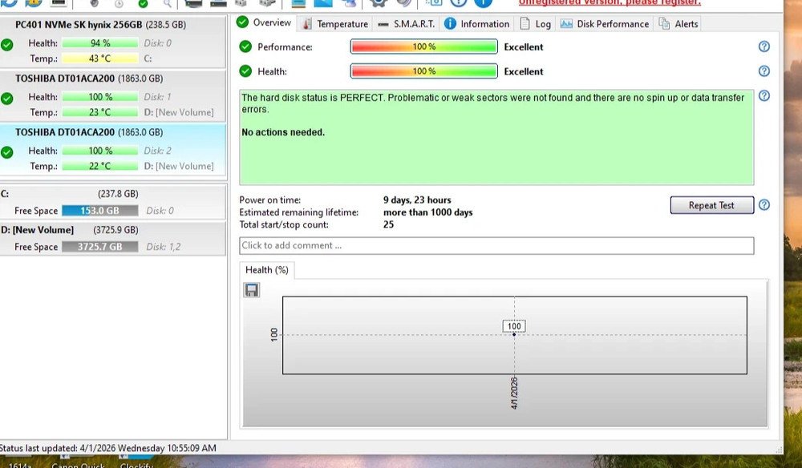The image size is (802, 468).
Task: Click the 'Click to add comment' field
Action: click(x=496, y=245)
